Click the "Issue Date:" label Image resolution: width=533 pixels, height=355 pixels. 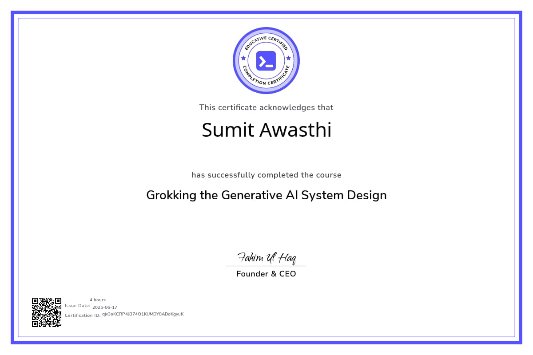78,306
